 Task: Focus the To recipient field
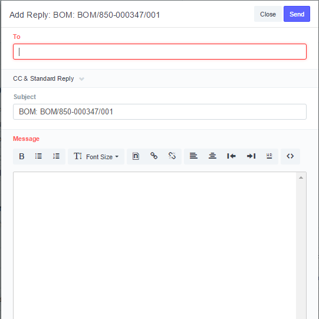160,52
